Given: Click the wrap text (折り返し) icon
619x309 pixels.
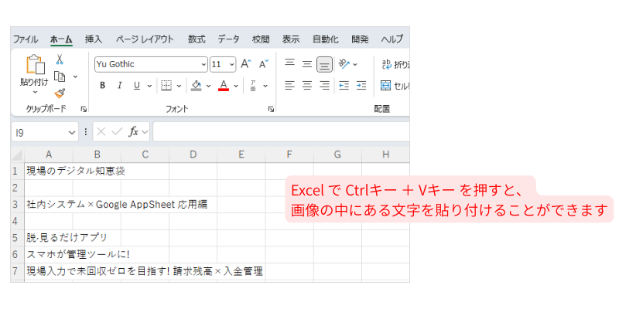Looking at the screenshot, I should coord(385,64).
